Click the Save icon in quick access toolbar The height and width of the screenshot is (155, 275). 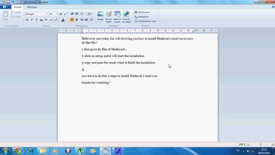[x=8, y=2]
